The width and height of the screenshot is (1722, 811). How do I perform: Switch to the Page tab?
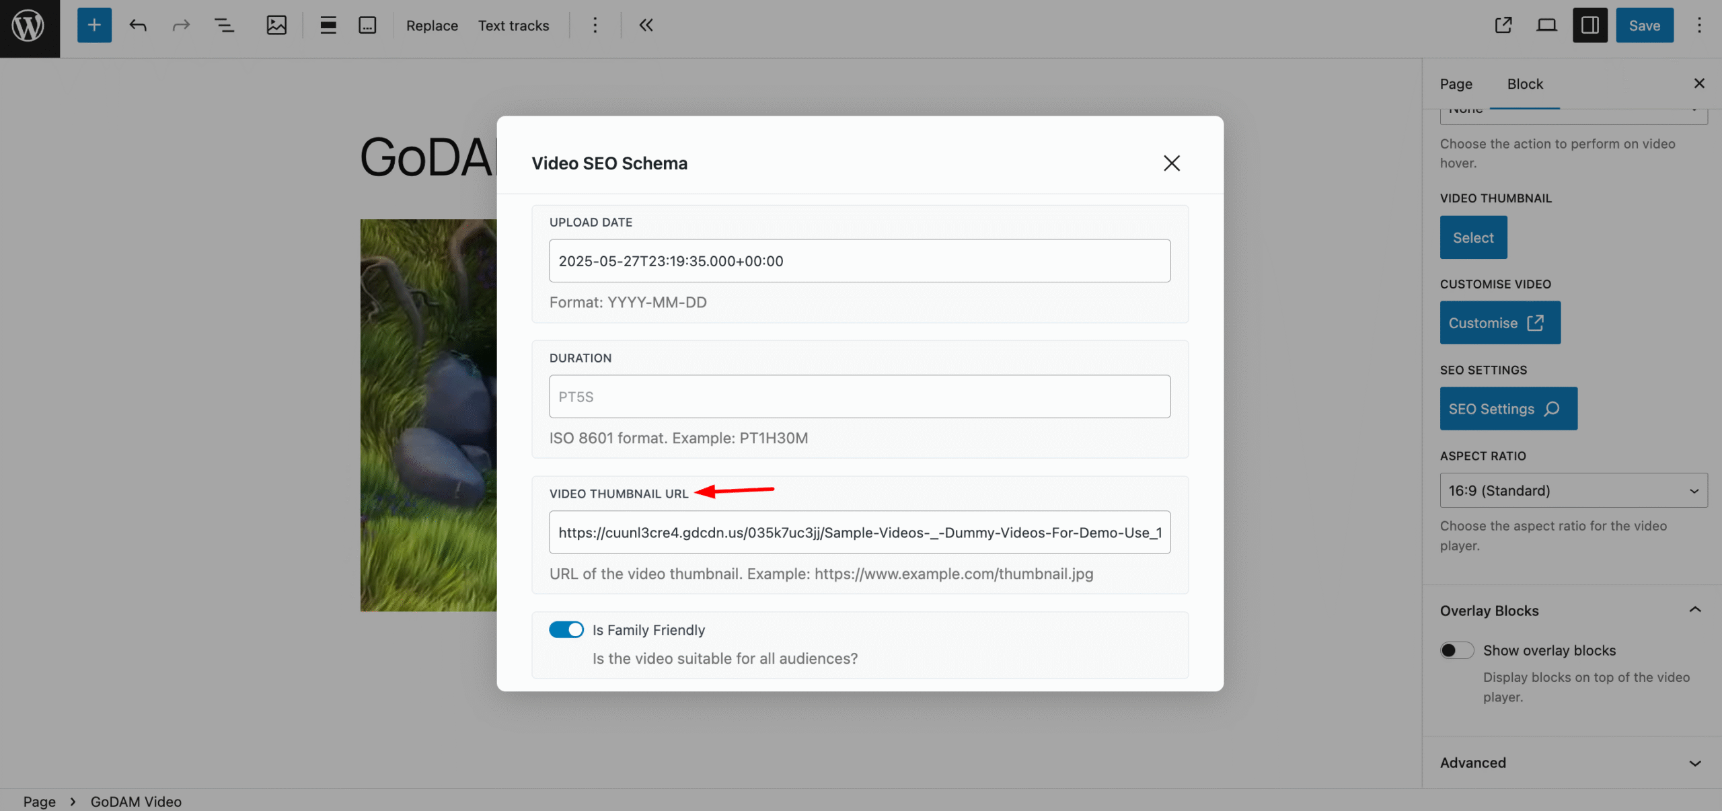[x=1456, y=84]
